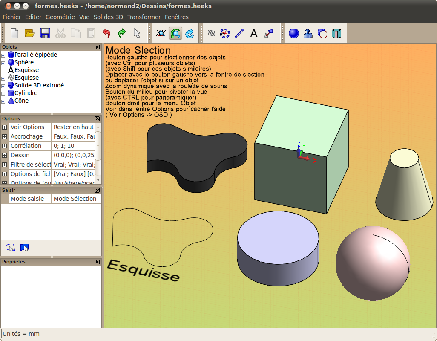The image size is (437, 341).
Task: Close the Propriétés panel
Action: point(97,262)
